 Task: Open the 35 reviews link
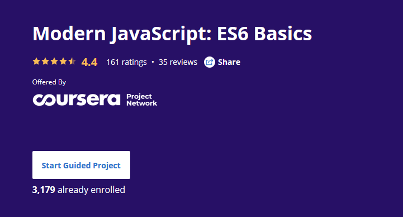tap(178, 62)
